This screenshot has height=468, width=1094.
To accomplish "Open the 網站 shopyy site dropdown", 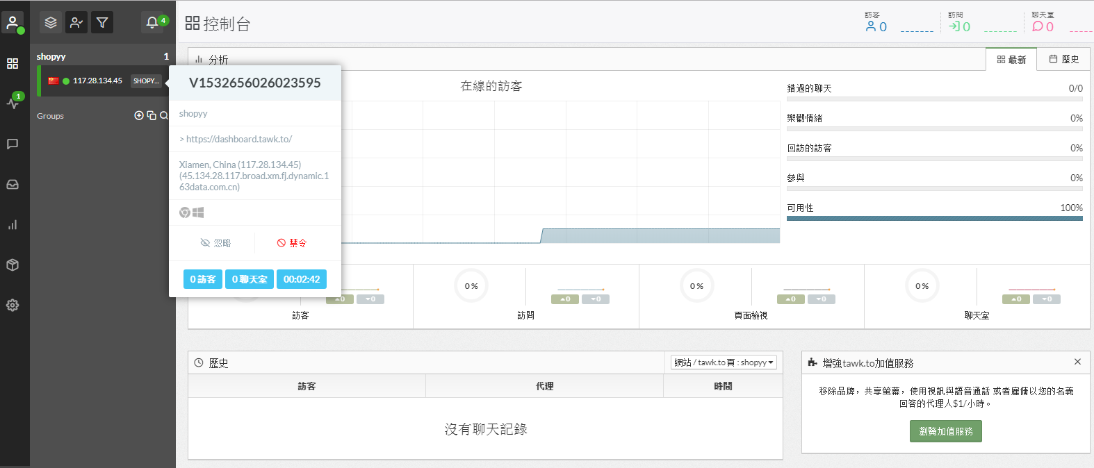I will pos(724,362).
